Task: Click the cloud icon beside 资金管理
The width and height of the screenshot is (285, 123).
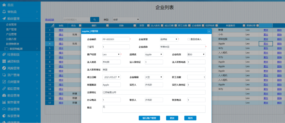Action: 4,109
